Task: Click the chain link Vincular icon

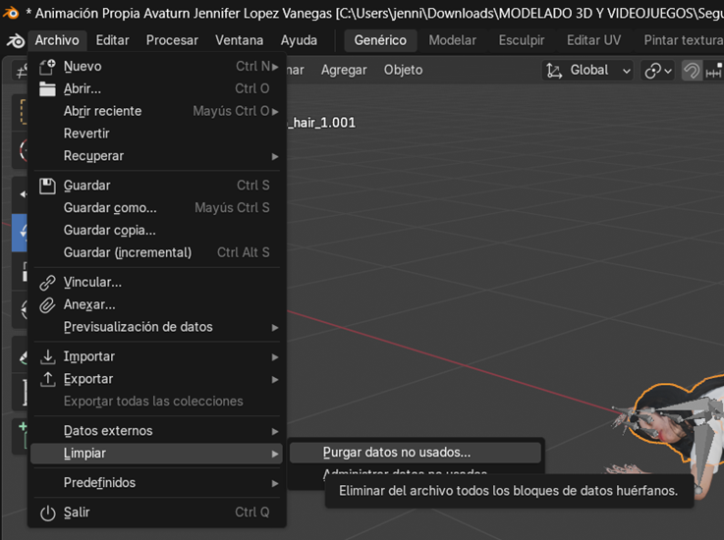Action: [47, 283]
